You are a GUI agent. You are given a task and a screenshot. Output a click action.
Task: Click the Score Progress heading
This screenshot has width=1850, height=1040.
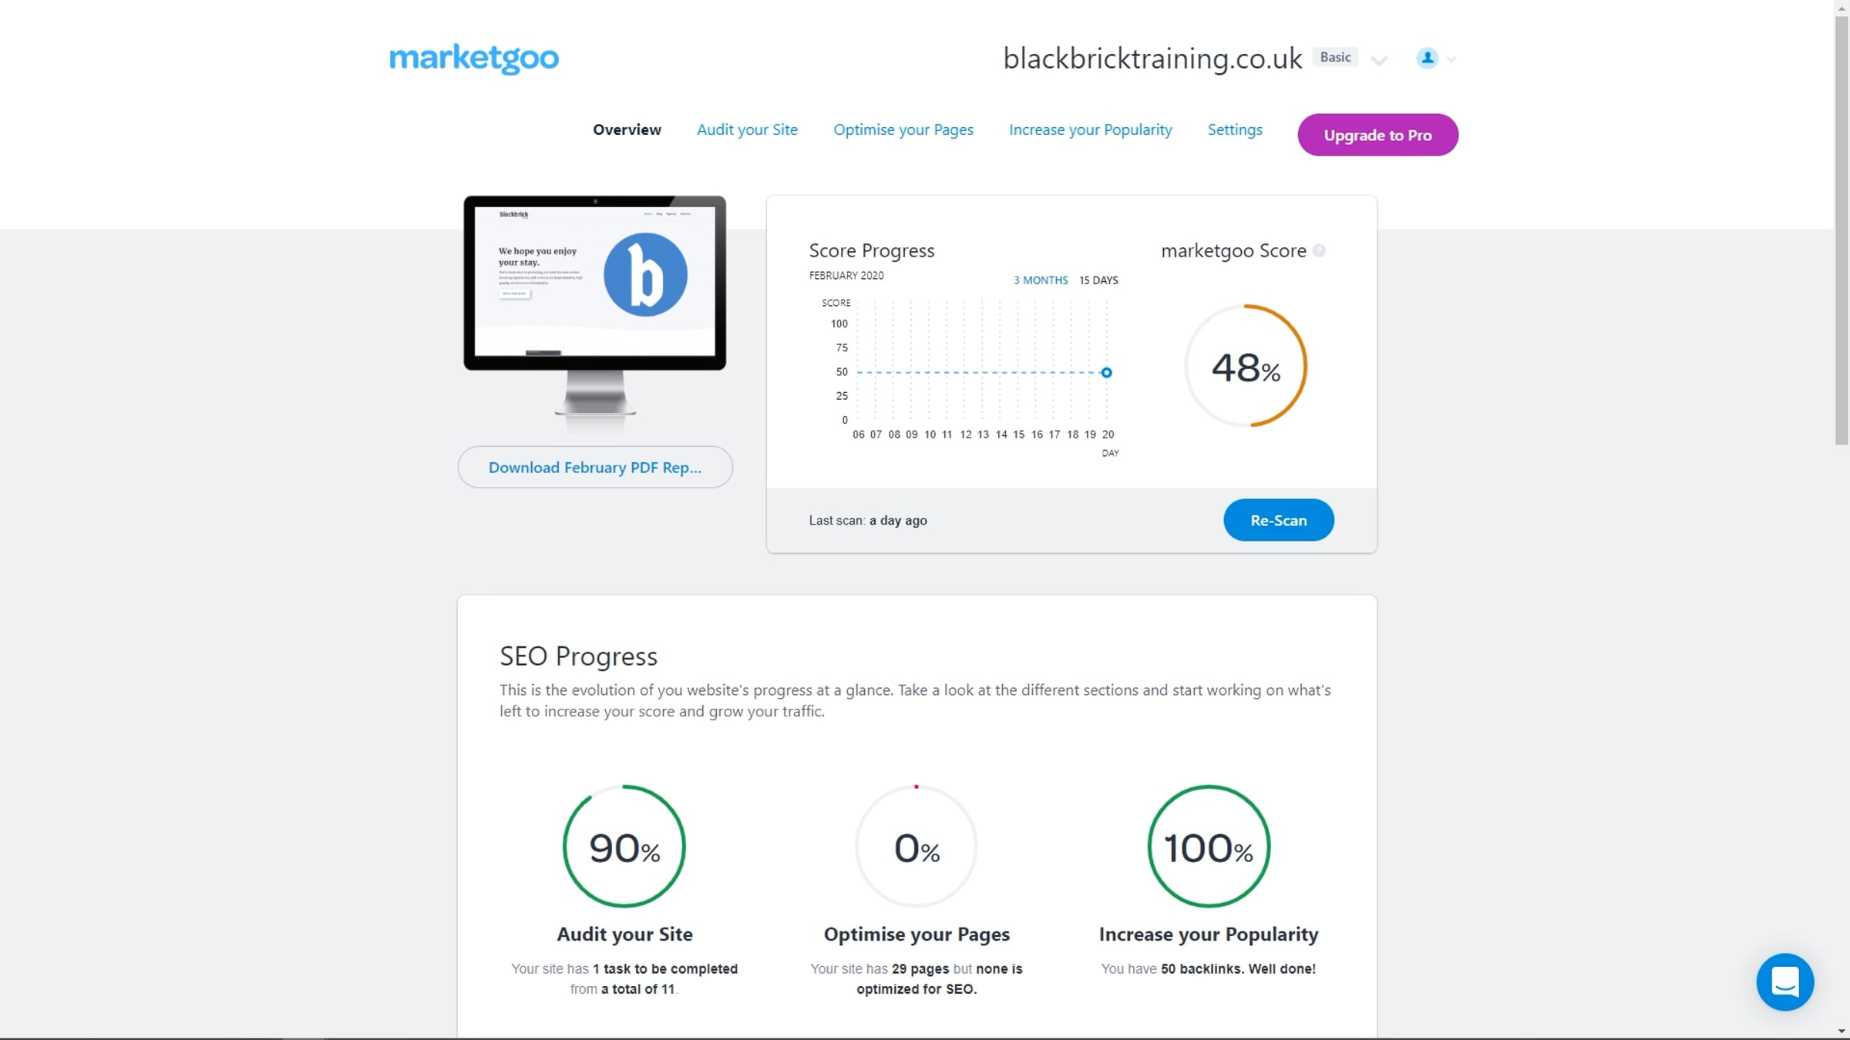click(x=871, y=250)
